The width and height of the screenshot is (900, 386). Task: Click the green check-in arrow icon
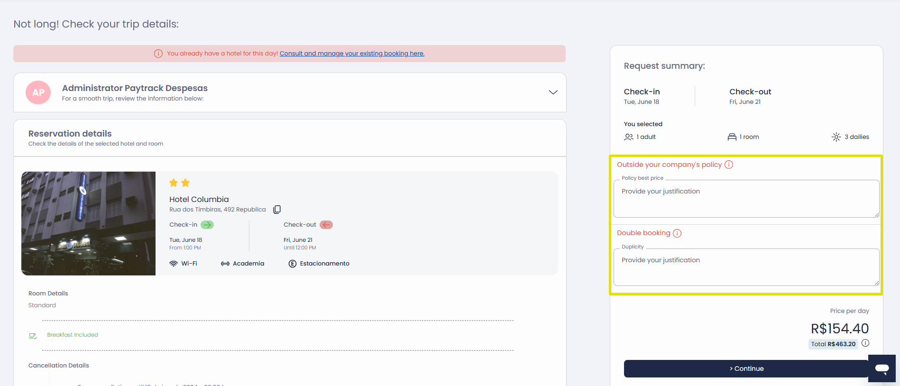point(207,225)
